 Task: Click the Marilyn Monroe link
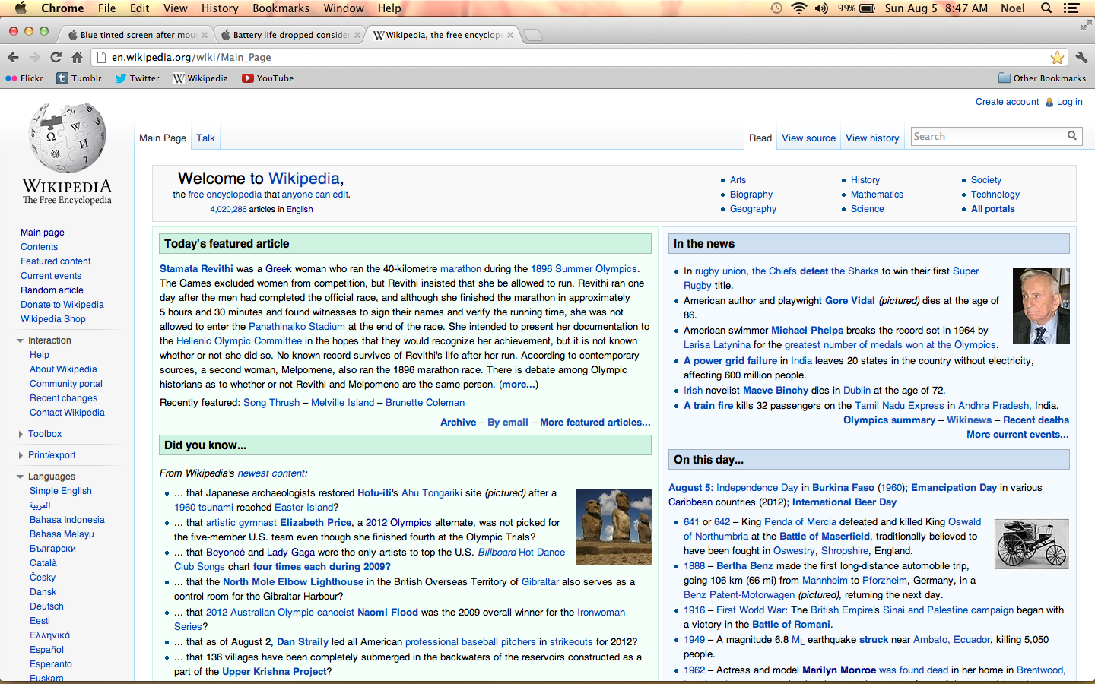(x=839, y=670)
